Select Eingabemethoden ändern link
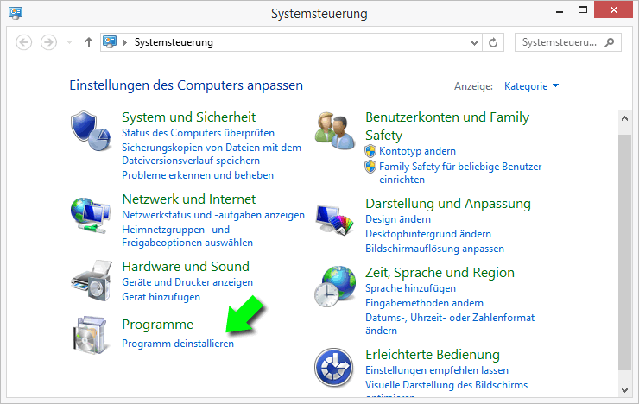The width and height of the screenshot is (639, 404). 424,303
